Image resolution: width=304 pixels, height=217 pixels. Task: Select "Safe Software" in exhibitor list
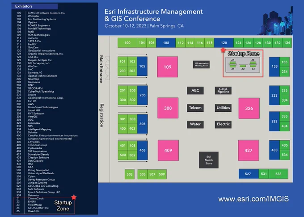[36, 189]
